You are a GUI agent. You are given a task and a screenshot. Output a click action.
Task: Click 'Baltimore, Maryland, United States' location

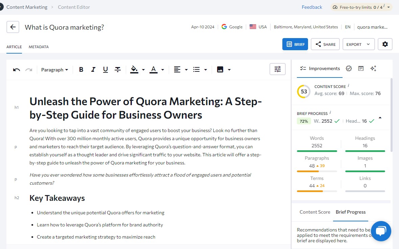pyautogui.click(x=306, y=27)
